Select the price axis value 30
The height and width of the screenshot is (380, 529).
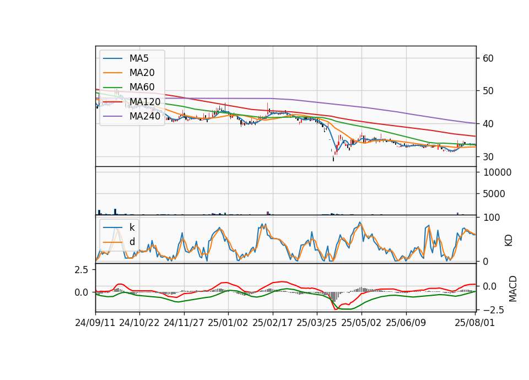pos(488,157)
